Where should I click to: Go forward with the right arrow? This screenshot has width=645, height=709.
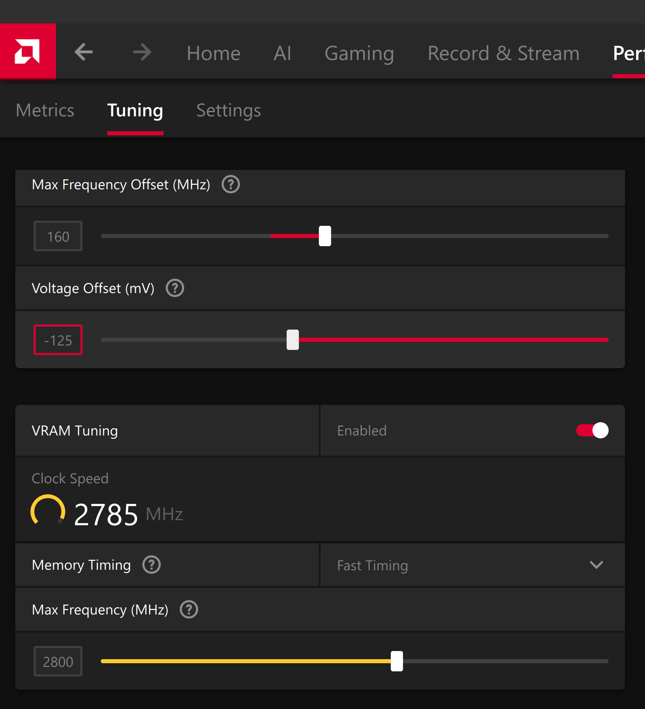(x=142, y=52)
